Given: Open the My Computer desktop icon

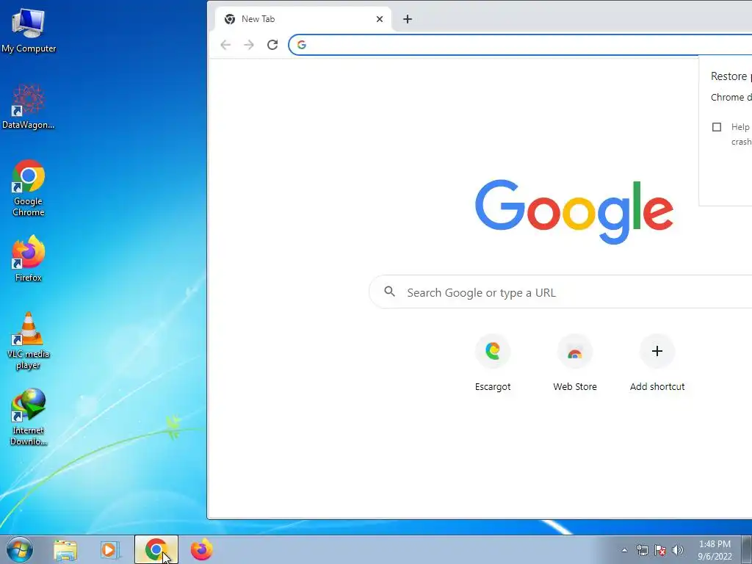Looking at the screenshot, I should click(29, 29).
